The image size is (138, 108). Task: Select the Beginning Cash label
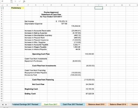[x=31, y=89]
